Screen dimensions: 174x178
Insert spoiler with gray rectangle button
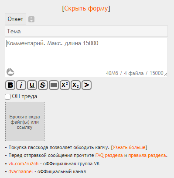tap(54, 85)
